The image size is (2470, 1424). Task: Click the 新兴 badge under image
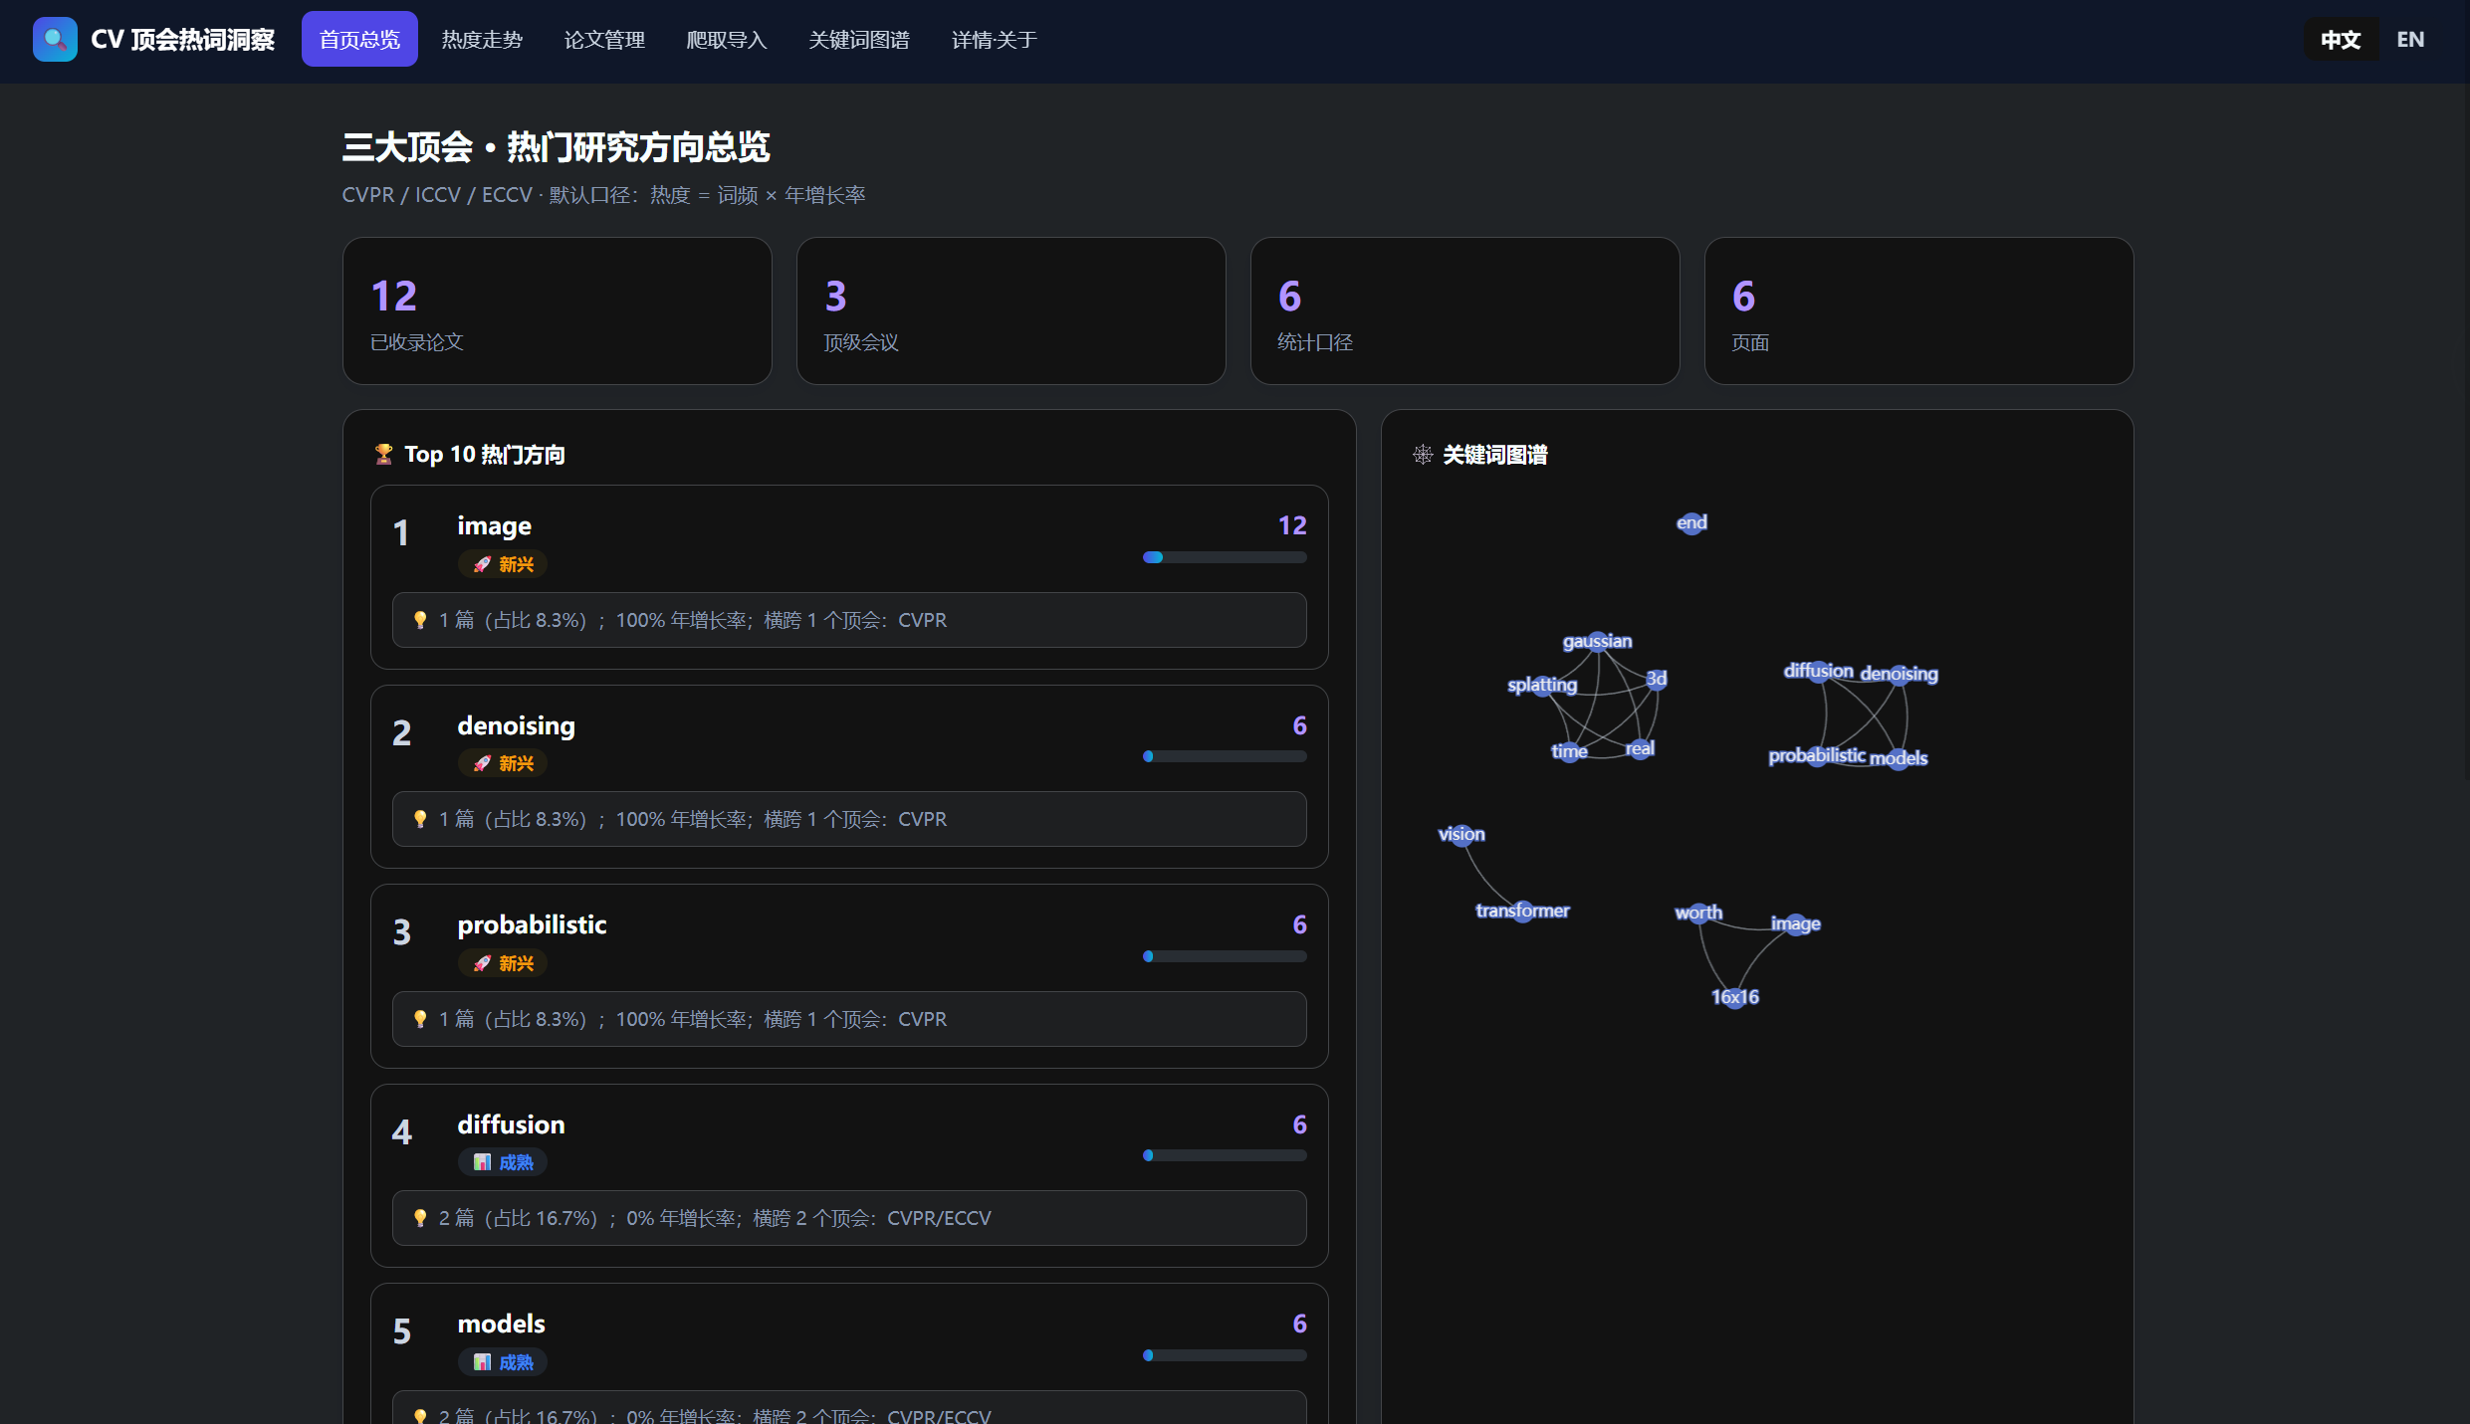click(503, 564)
